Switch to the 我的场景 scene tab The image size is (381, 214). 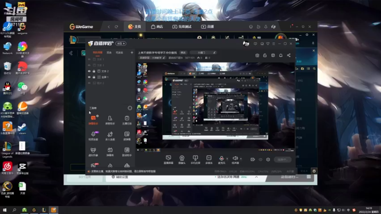click(98, 52)
